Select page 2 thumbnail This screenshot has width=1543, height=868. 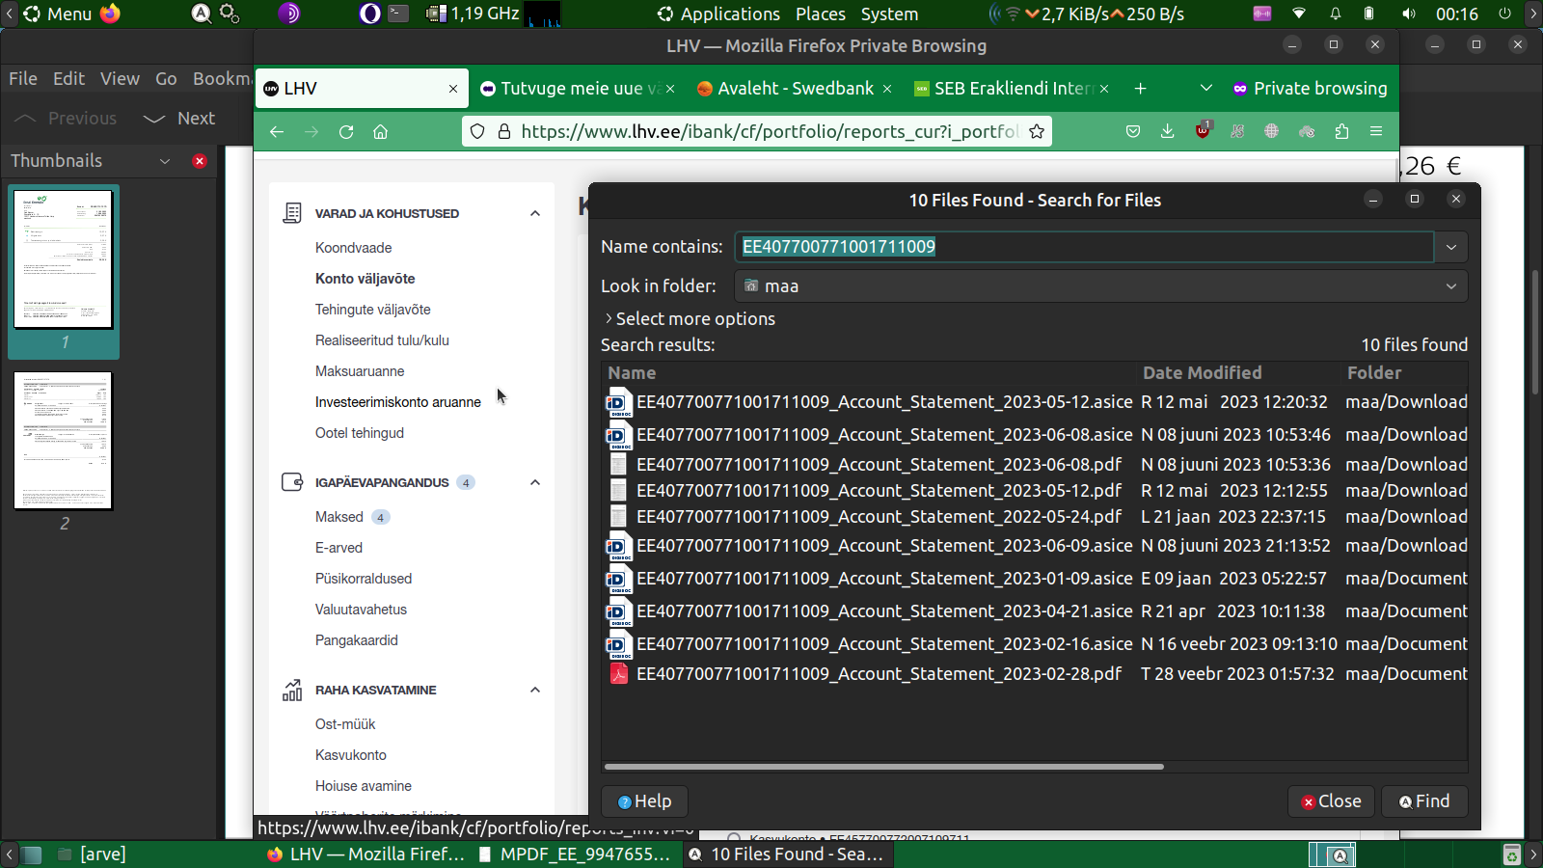point(64,441)
